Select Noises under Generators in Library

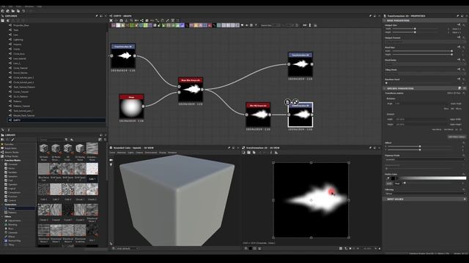click(12, 208)
